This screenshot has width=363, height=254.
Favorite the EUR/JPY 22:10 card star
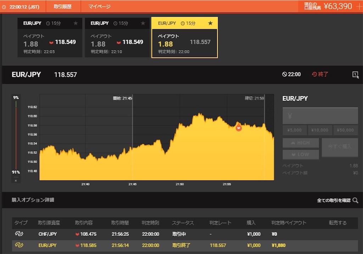point(143,23)
